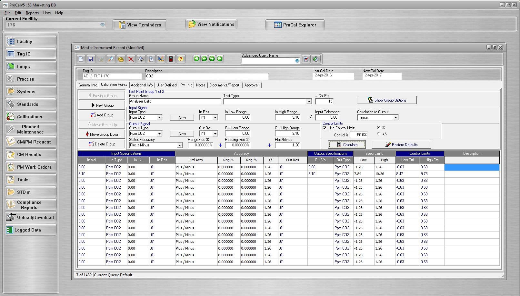Viewport: 520px width, 296px height.
Task: Click the Calculate button
Action: [347, 144]
